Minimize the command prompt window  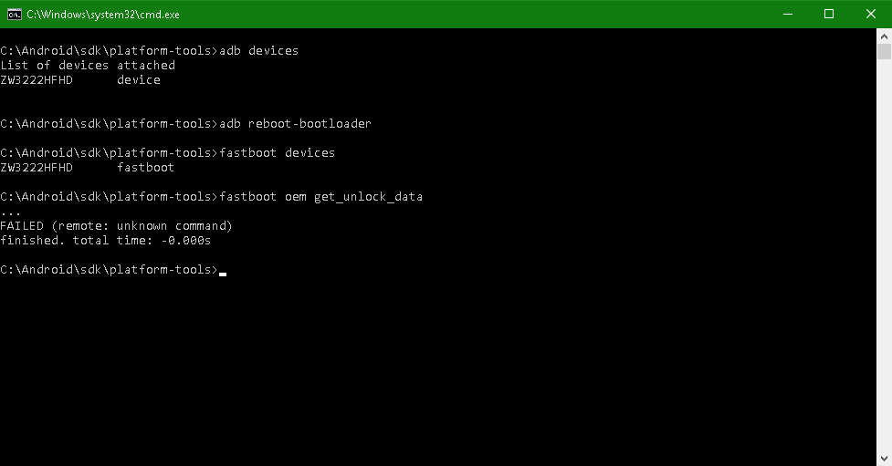pyautogui.click(x=787, y=15)
